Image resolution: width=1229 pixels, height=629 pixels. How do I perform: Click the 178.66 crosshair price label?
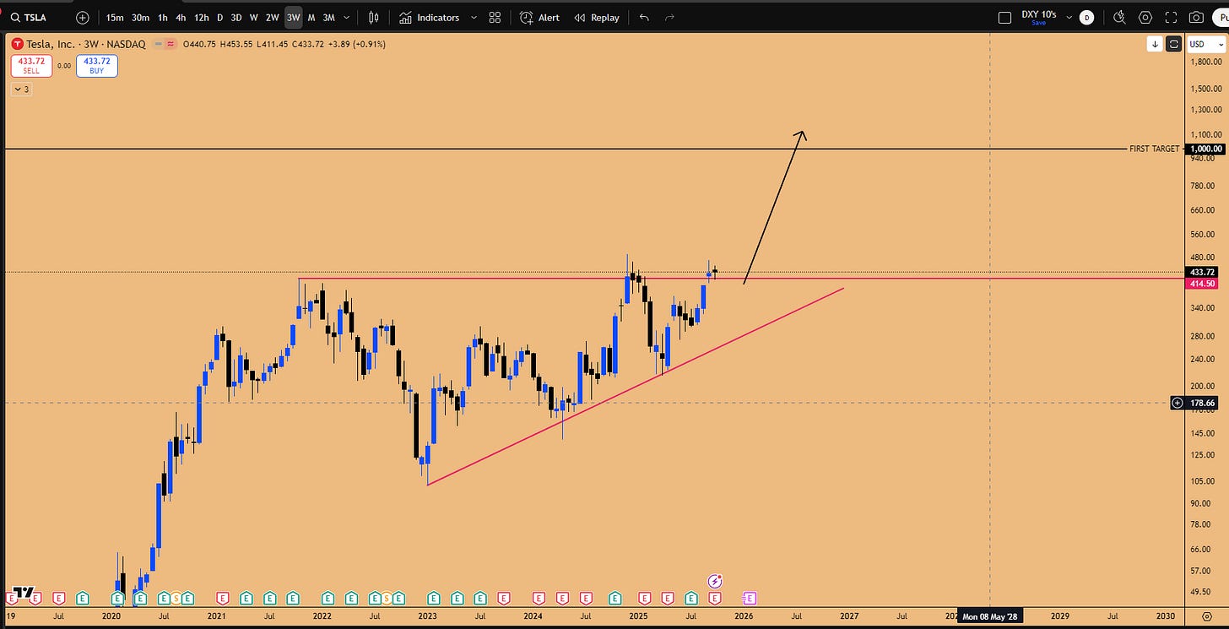[x=1202, y=404]
